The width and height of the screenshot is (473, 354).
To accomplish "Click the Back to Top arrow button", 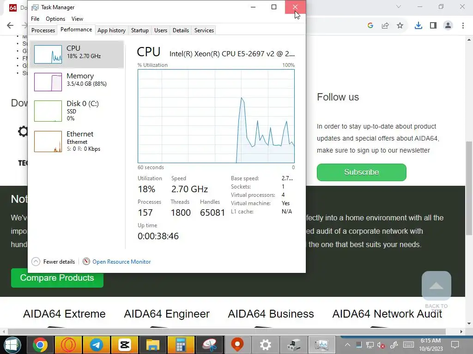I will (x=436, y=286).
